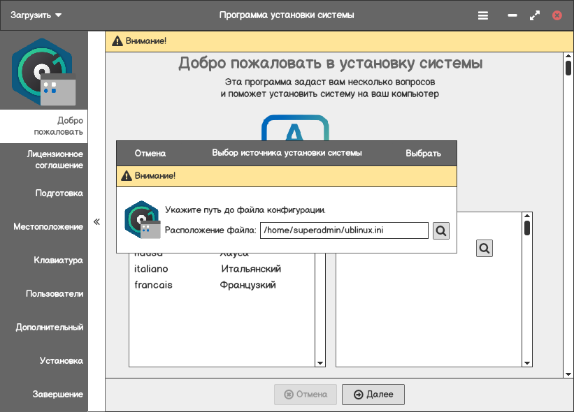Maximize the installer window
Viewport: 574px width, 412px height.
tap(535, 15)
